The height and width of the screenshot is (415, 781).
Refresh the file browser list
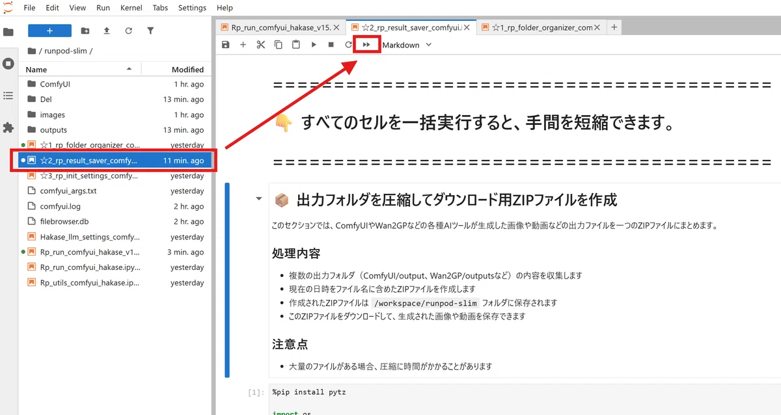click(x=128, y=31)
